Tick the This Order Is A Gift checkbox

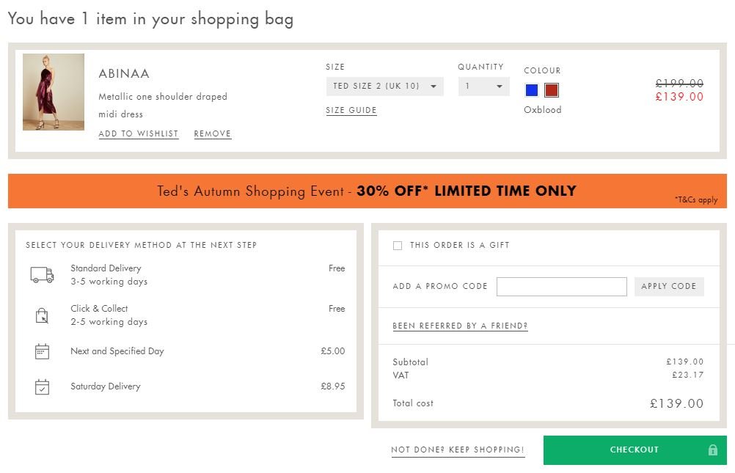(x=398, y=246)
